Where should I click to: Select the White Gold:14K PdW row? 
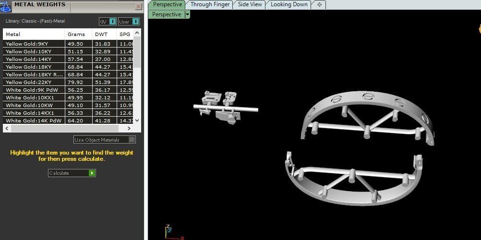(x=68, y=120)
